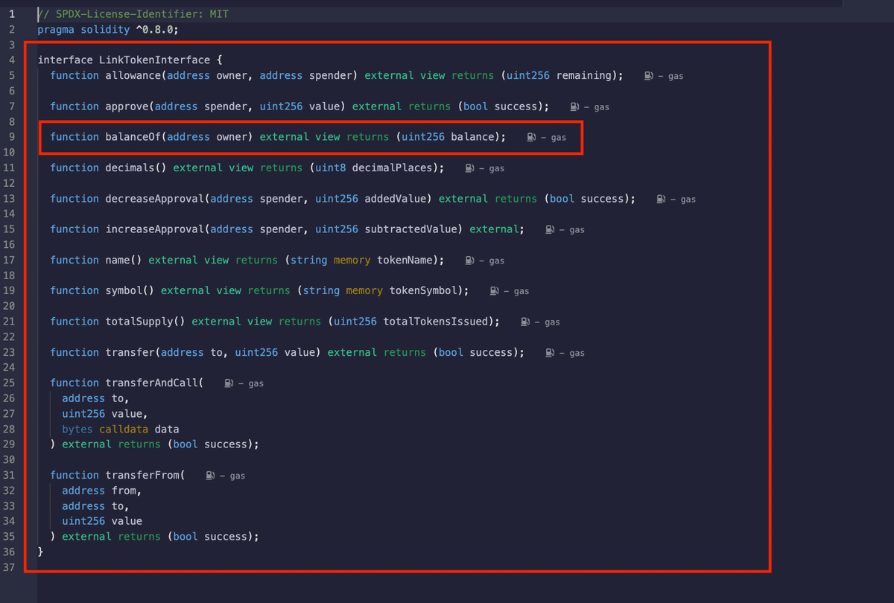Click the decimals function name
The height and width of the screenshot is (603, 894).
130,167
